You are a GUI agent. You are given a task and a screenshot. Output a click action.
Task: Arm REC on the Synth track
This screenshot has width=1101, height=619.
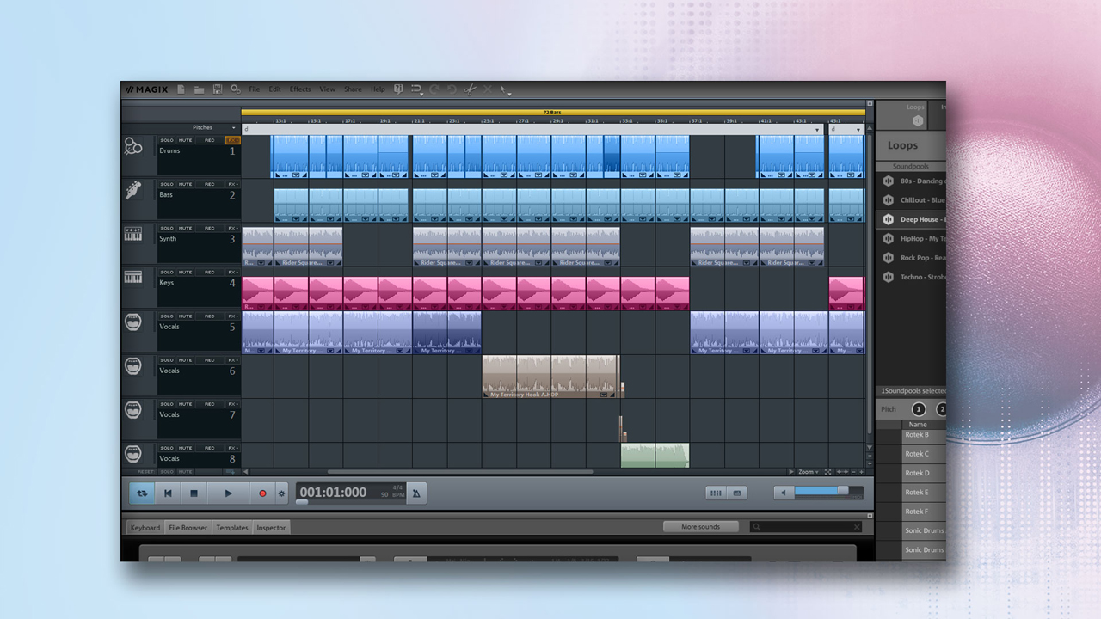[209, 228]
